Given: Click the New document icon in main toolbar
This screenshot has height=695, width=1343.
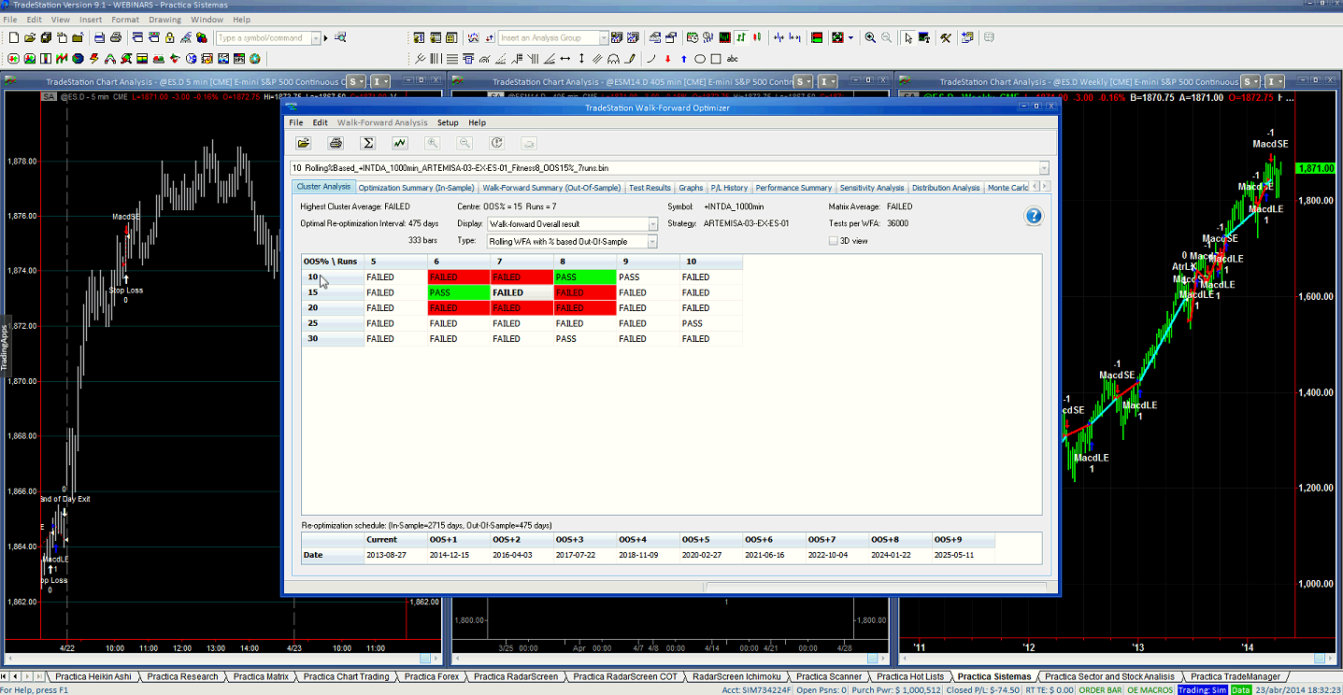Looking at the screenshot, I should 14,37.
